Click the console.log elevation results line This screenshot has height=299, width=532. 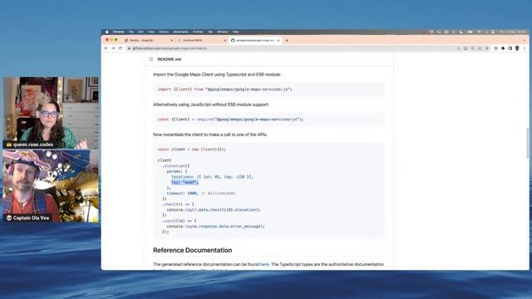coord(214,210)
